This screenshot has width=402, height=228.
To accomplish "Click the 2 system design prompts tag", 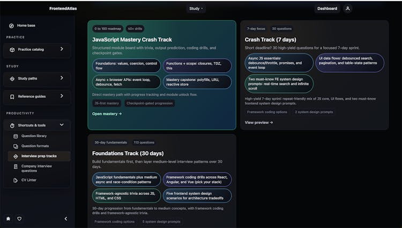I will [x=314, y=112].
